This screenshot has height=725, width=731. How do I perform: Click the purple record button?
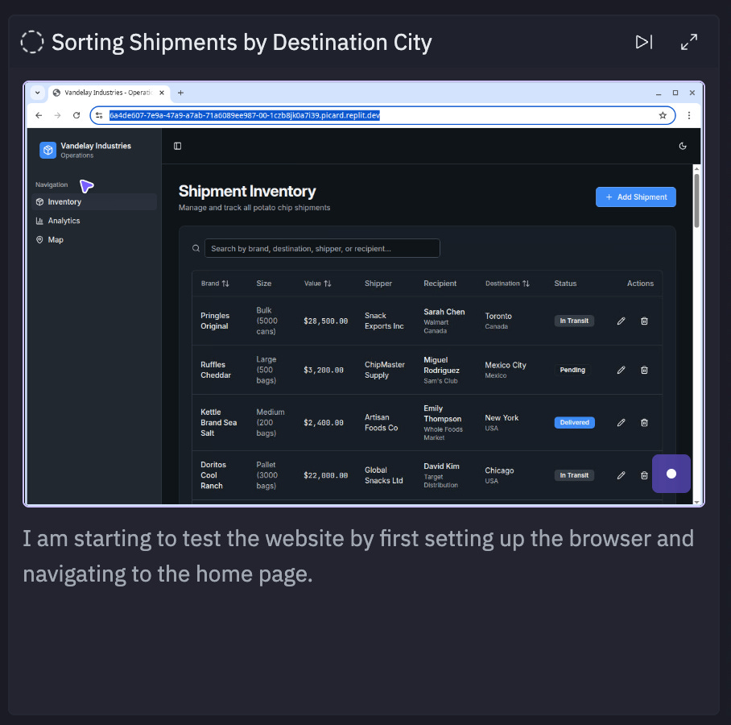671,474
